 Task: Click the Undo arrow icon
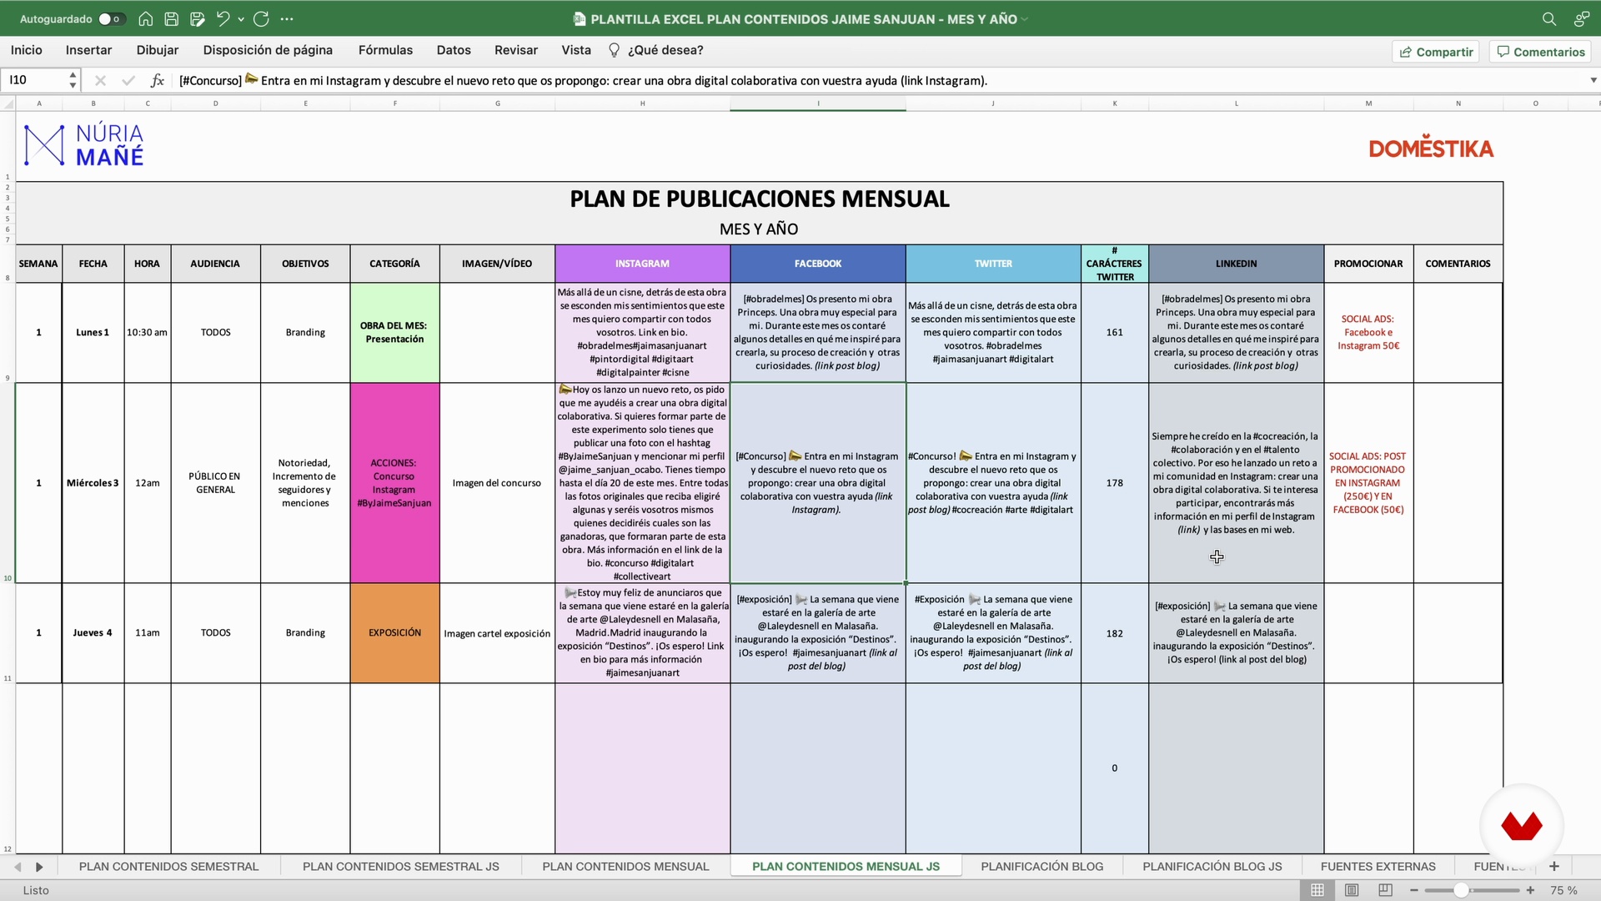click(223, 18)
